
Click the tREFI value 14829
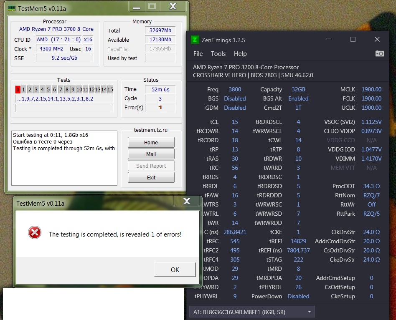[x=298, y=241]
